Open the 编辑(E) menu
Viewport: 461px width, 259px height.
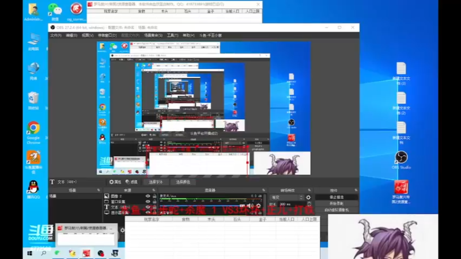71,35
